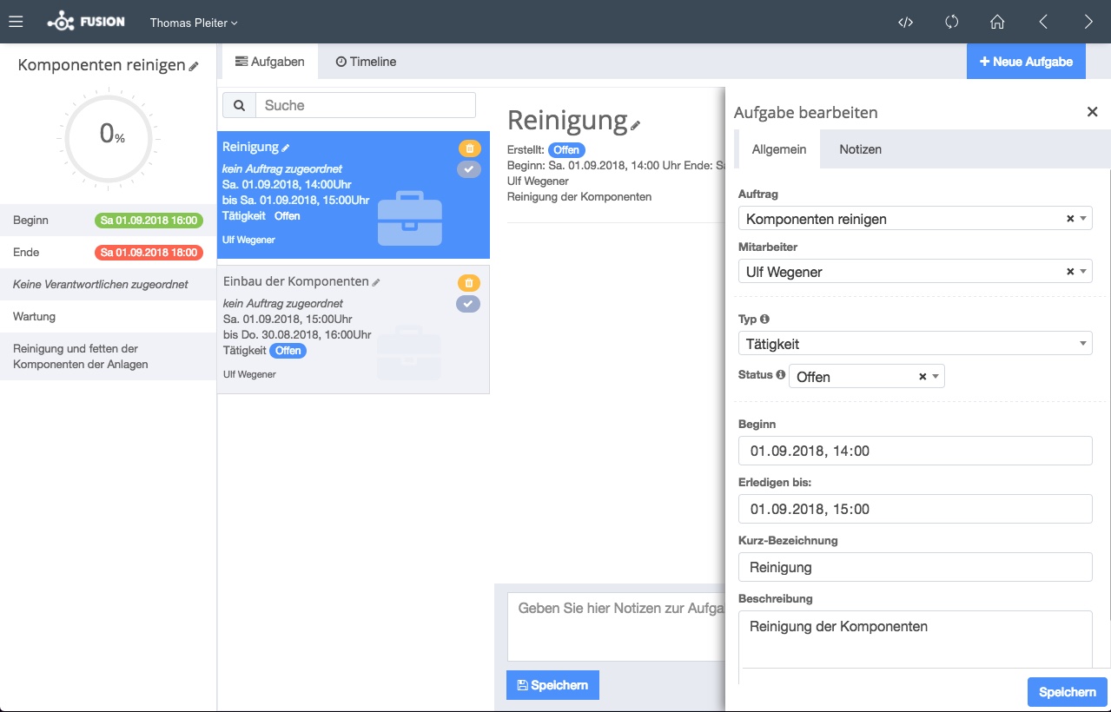Open the Notizen tab
The height and width of the screenshot is (712, 1111).
tap(860, 149)
